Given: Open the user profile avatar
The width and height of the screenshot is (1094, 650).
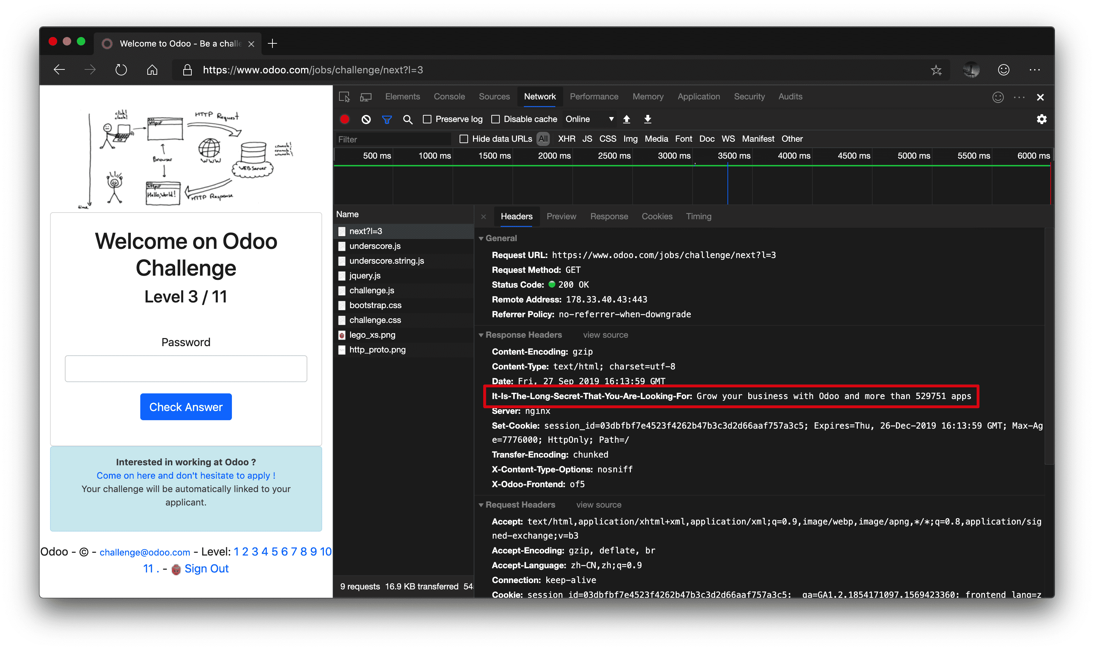Looking at the screenshot, I should (x=971, y=70).
